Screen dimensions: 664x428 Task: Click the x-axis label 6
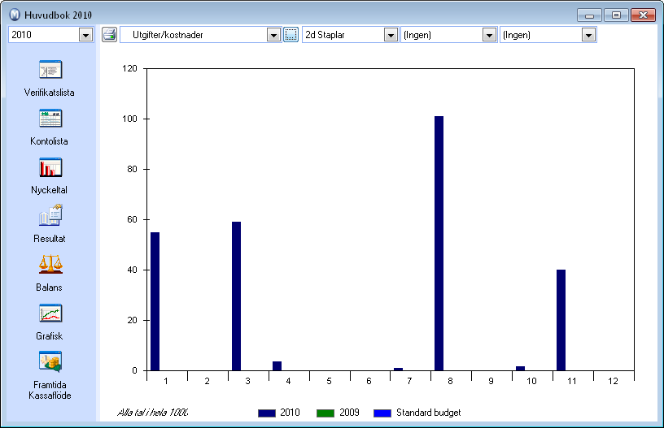point(369,381)
